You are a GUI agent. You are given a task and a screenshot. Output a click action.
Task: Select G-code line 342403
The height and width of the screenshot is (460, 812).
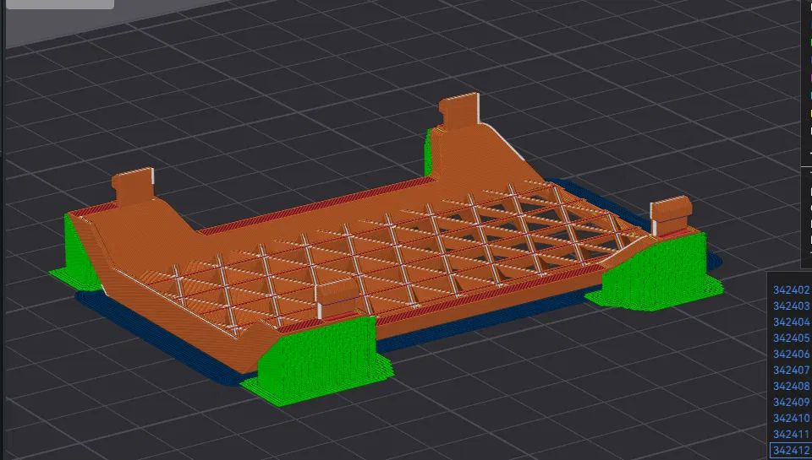click(792, 306)
